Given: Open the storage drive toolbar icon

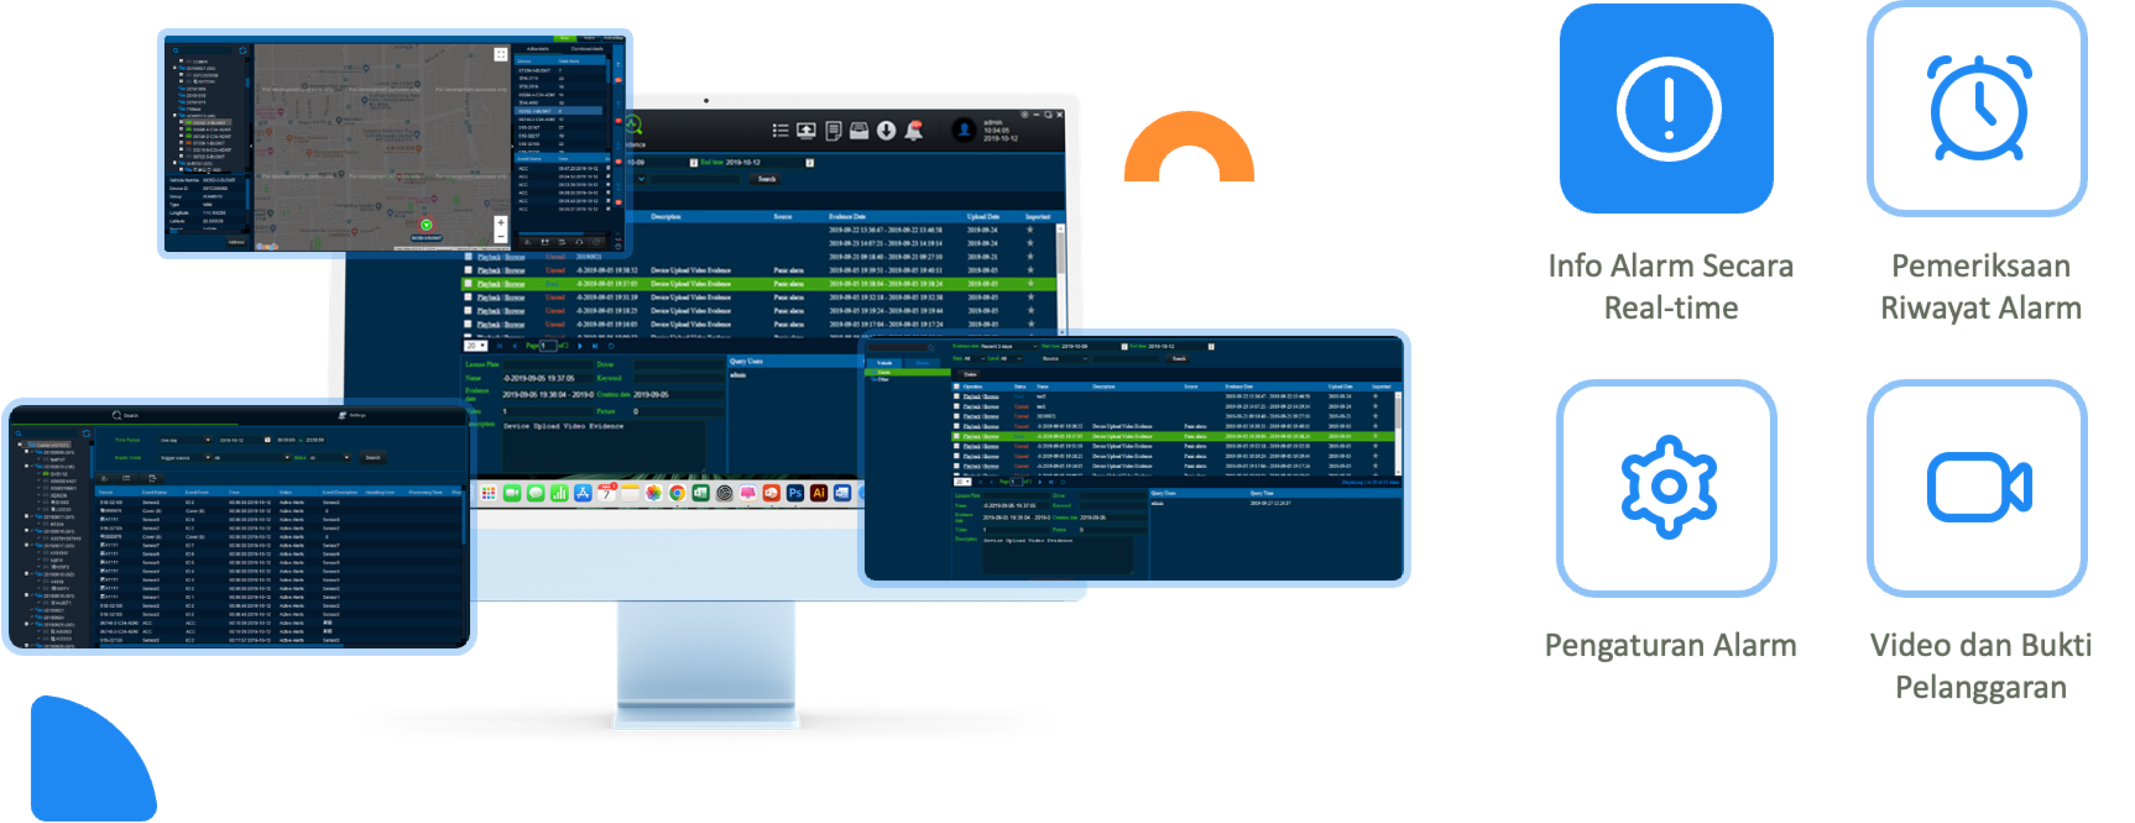Looking at the screenshot, I should [860, 130].
